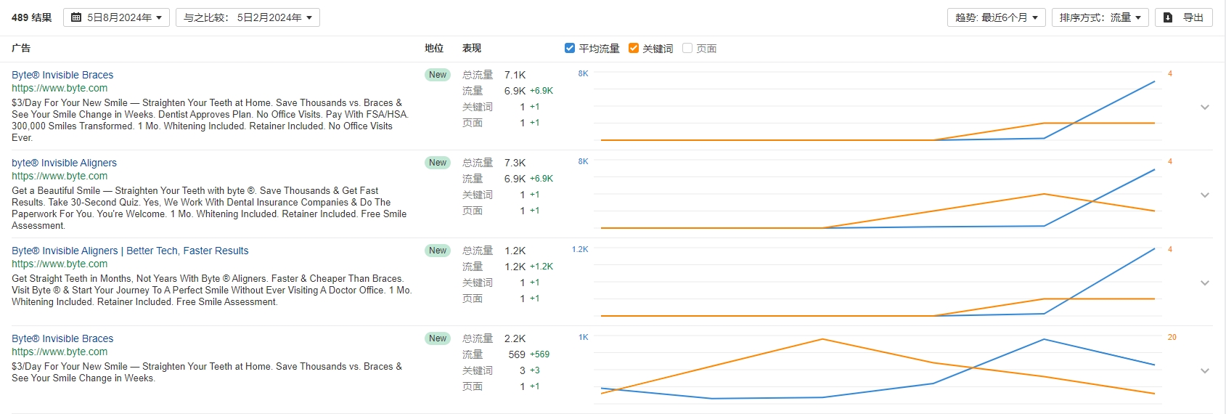
Task: Click the New badge of the last ad
Action: [438, 338]
